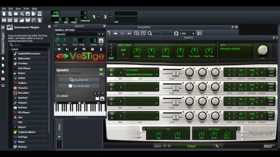This screenshot has height=157, width=280.
Task: Show the Mixer faders icon
Action: [28, 20]
